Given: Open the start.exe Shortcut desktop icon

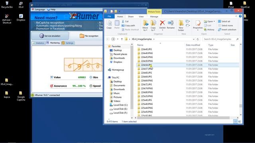Looking at the screenshot, I should pos(7,19).
